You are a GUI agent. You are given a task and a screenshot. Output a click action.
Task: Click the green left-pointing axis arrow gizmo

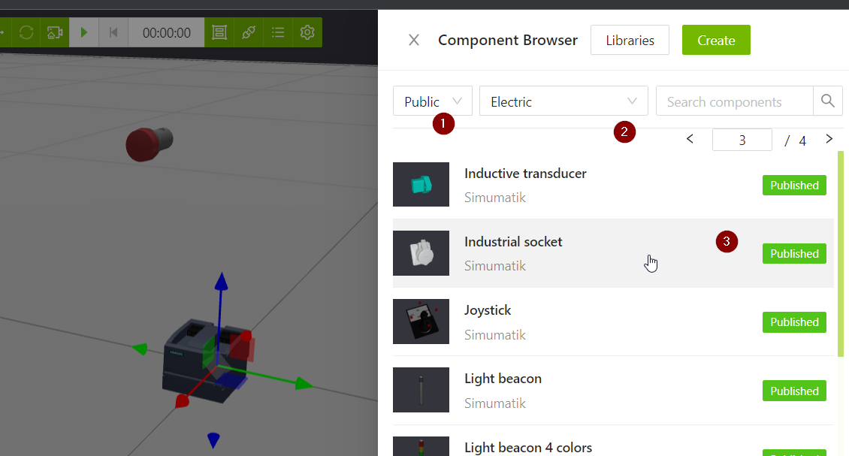(140, 349)
